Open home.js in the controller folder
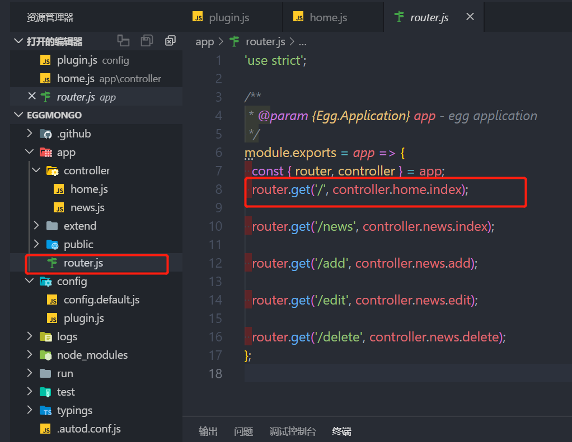The image size is (572, 442). tap(88, 189)
